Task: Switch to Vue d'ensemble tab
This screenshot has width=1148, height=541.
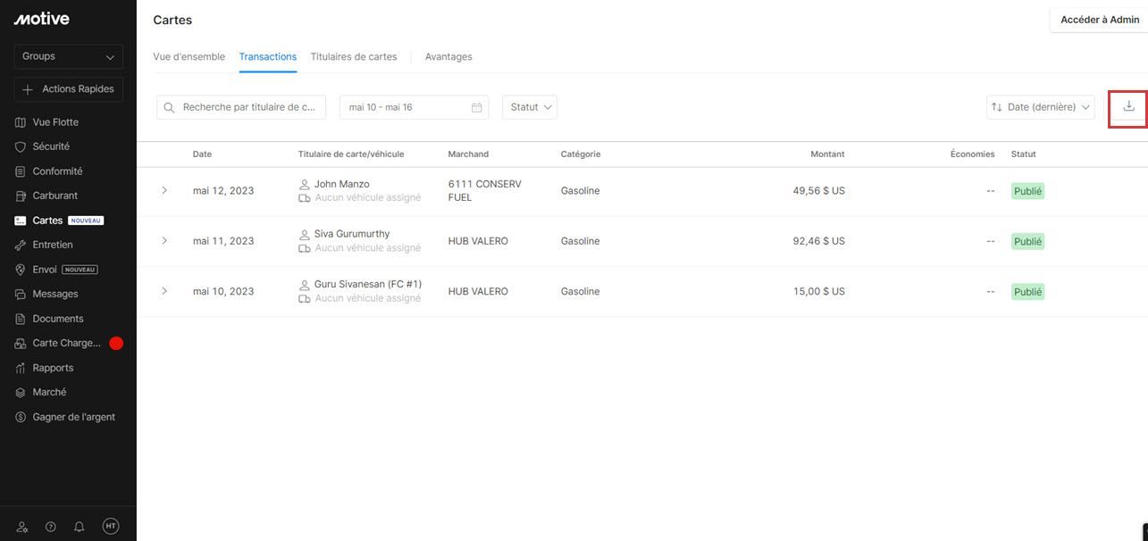Action: click(189, 56)
